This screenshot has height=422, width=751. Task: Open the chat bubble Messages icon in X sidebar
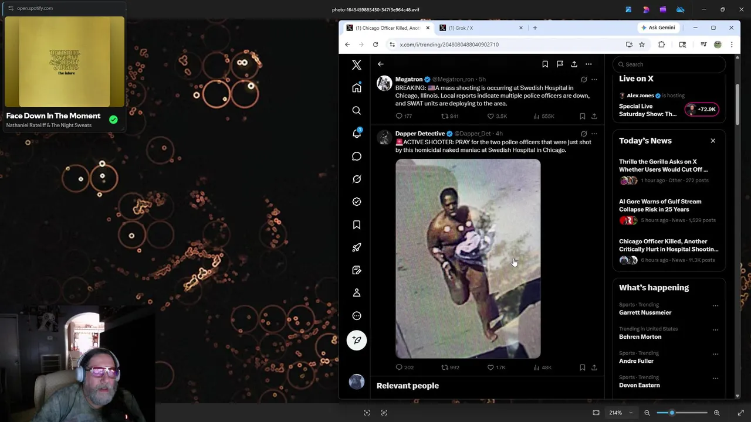point(357,156)
